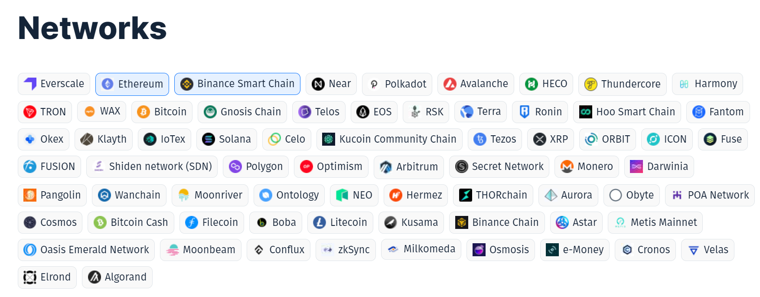
Task: Click the Bitcoin orange logo icon
Action: [x=144, y=112]
